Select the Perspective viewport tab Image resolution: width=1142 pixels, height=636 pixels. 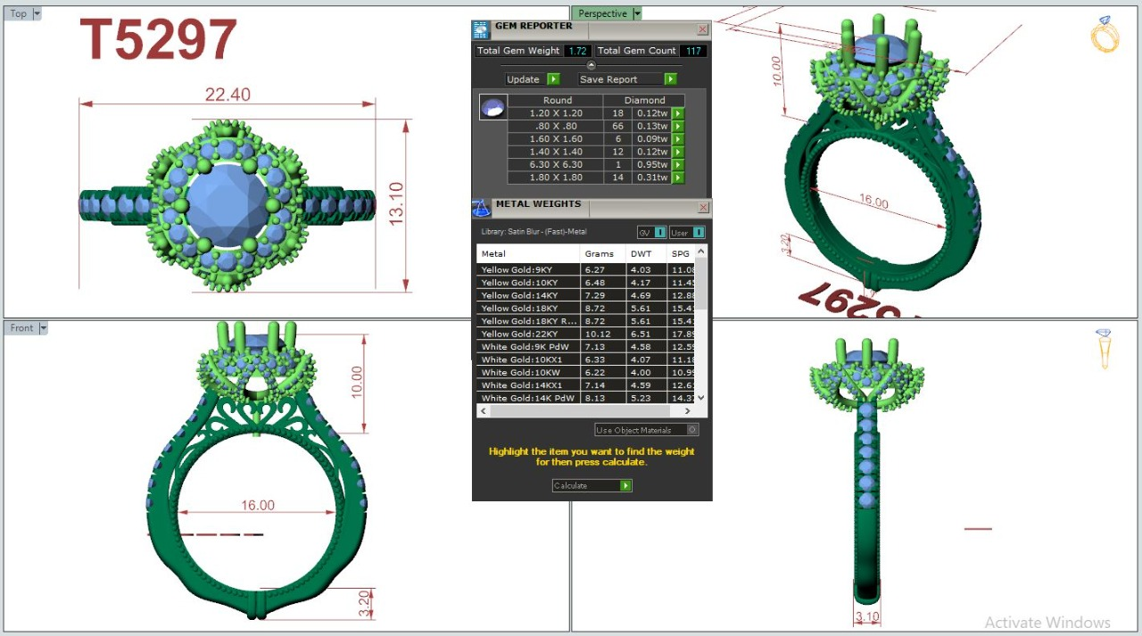pyautogui.click(x=602, y=13)
